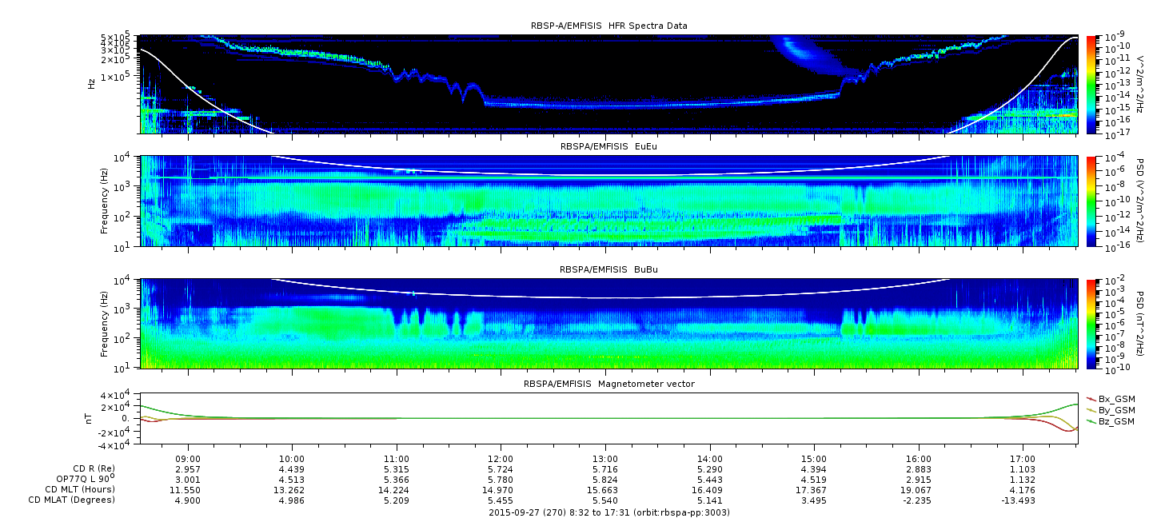The width and height of the screenshot is (1157, 526).
Task: Click the RBSPA/EMFISIS BuBu title
Action: (x=608, y=270)
